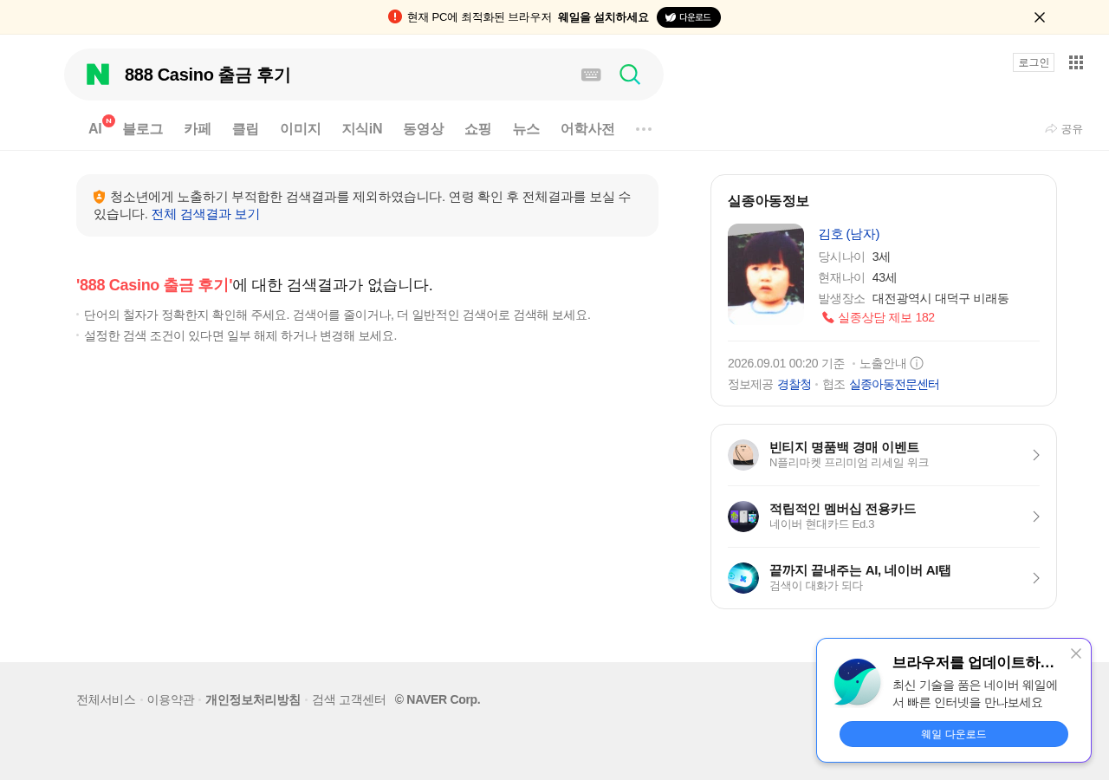Switch to the 지식iN tab
Viewport: 1109px width, 780px height.
(362, 129)
